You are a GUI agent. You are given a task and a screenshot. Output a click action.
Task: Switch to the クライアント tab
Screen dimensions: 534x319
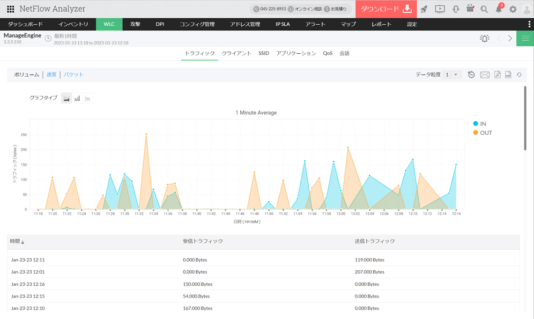(237, 53)
